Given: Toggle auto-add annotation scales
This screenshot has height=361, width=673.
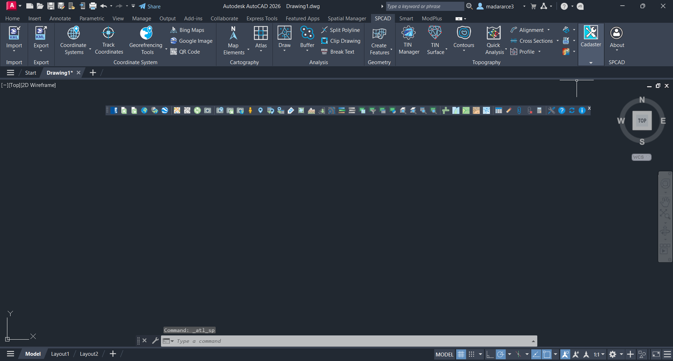Looking at the screenshot, I should [576, 354].
